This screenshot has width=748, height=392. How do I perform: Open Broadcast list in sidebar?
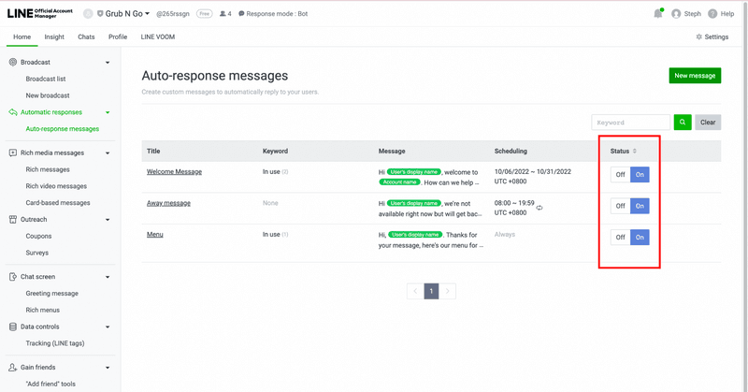(x=46, y=79)
